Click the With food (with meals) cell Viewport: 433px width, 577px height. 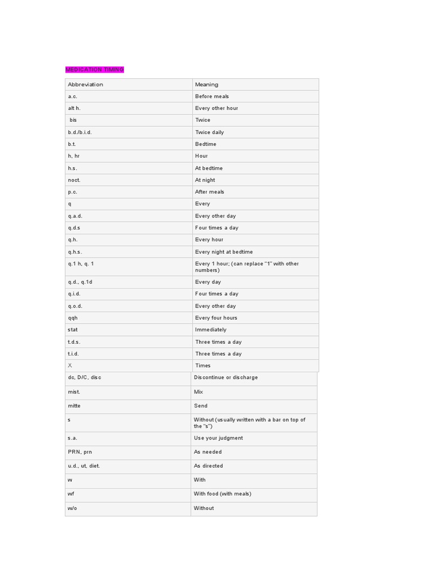[222, 494]
